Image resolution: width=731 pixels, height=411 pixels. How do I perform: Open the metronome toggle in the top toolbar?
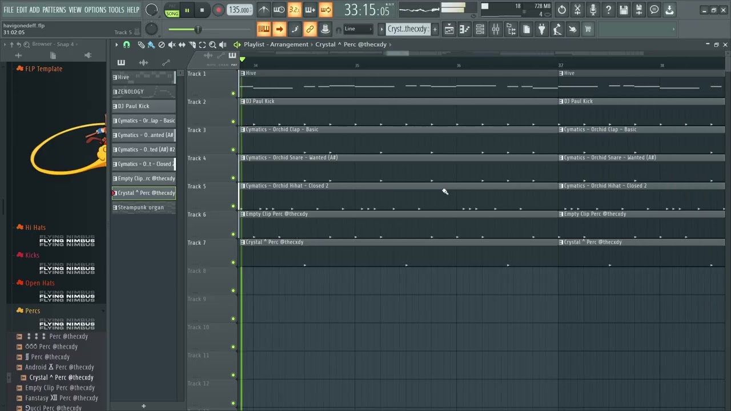pyautogui.click(x=263, y=10)
